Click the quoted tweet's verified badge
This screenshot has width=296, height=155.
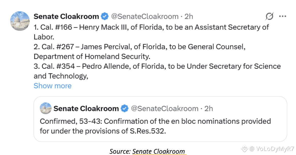click(x=124, y=108)
